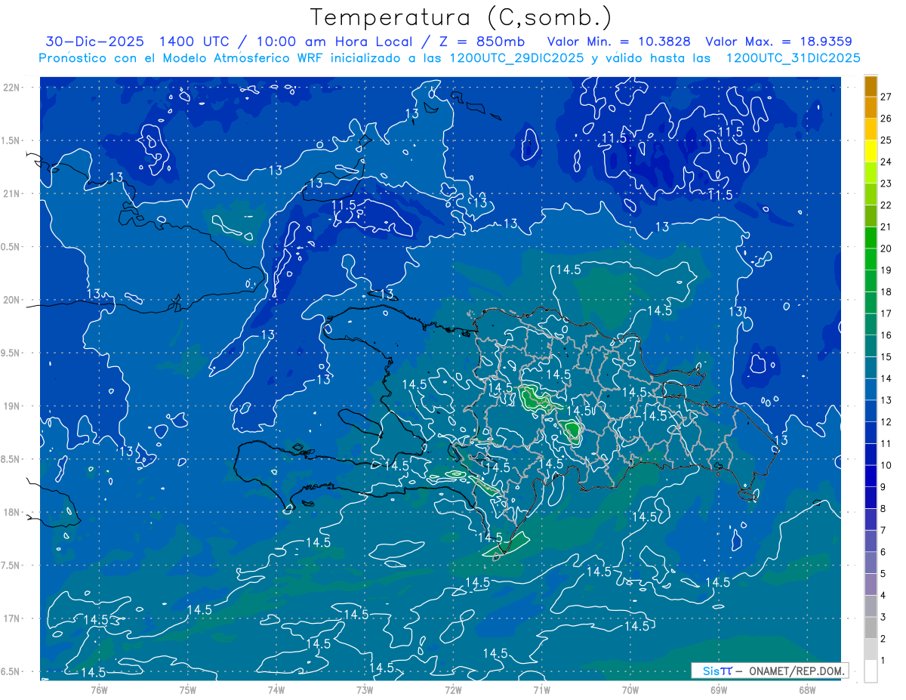Click latitude label "20N"
The height and width of the screenshot is (700, 906).
(x=11, y=300)
